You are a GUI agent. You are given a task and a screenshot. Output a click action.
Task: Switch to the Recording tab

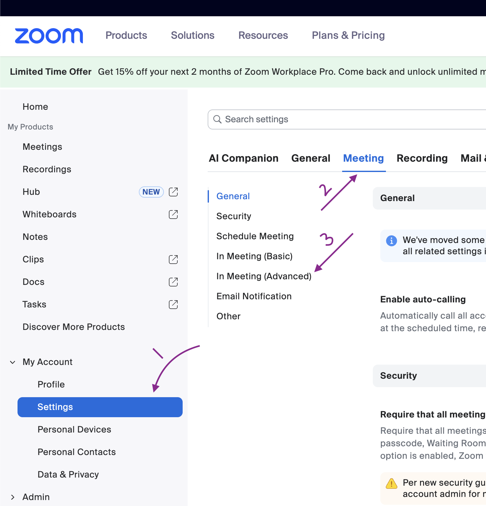coord(422,158)
